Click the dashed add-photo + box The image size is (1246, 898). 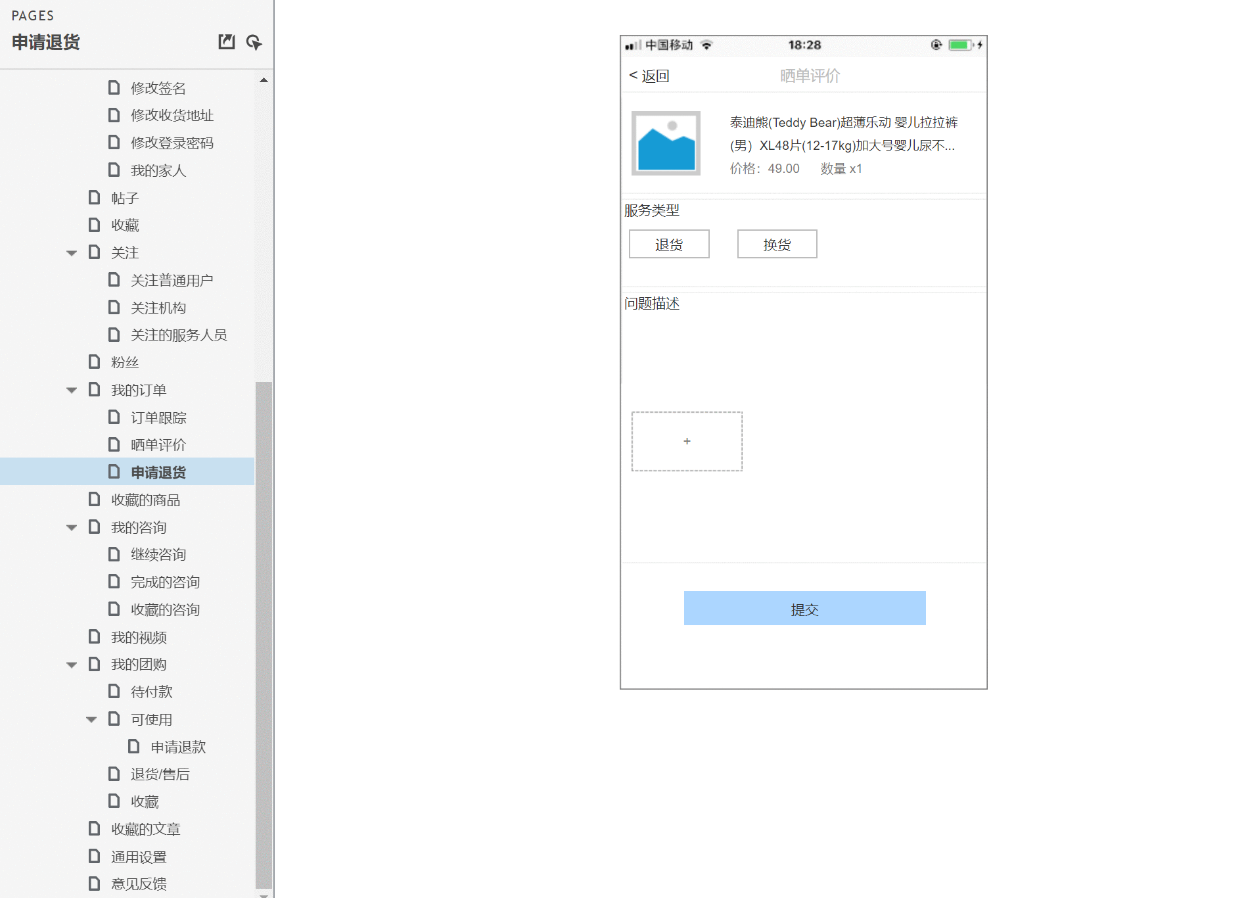point(687,441)
